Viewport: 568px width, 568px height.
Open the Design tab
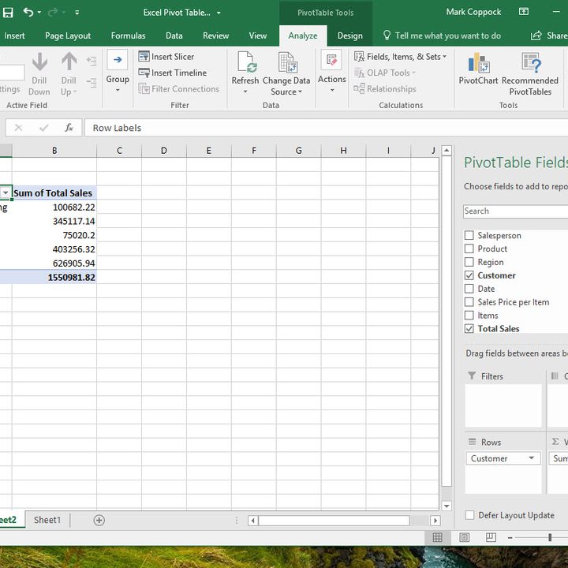[x=350, y=35]
